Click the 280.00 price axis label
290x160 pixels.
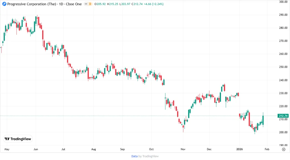(283, 28)
